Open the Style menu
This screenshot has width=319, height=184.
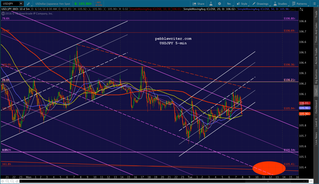pos(242,4)
